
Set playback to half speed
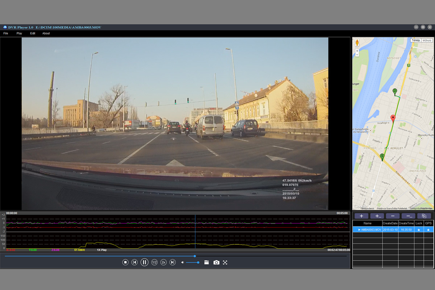154,262
